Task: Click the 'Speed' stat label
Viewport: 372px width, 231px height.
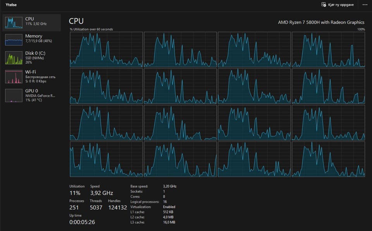Action: click(x=95, y=186)
